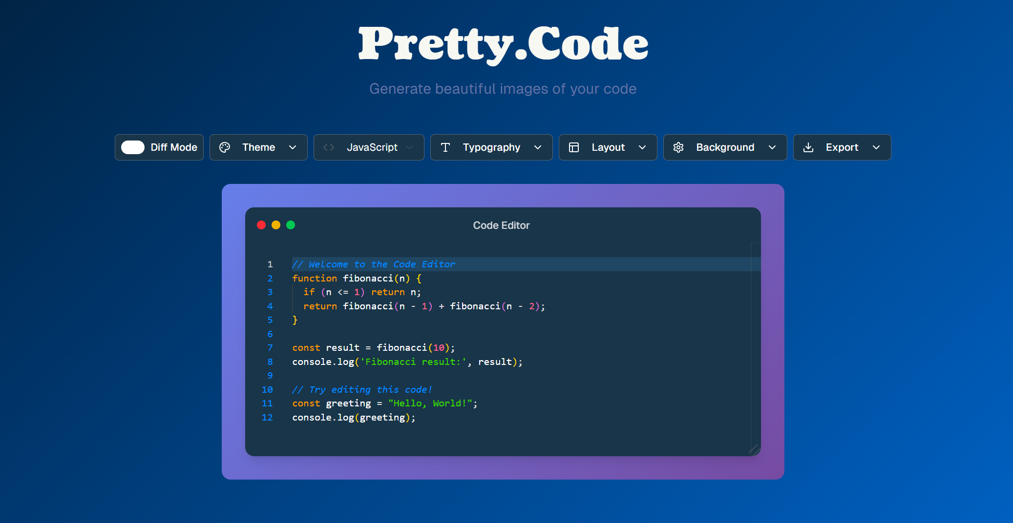Click the Theme button label

click(x=258, y=147)
